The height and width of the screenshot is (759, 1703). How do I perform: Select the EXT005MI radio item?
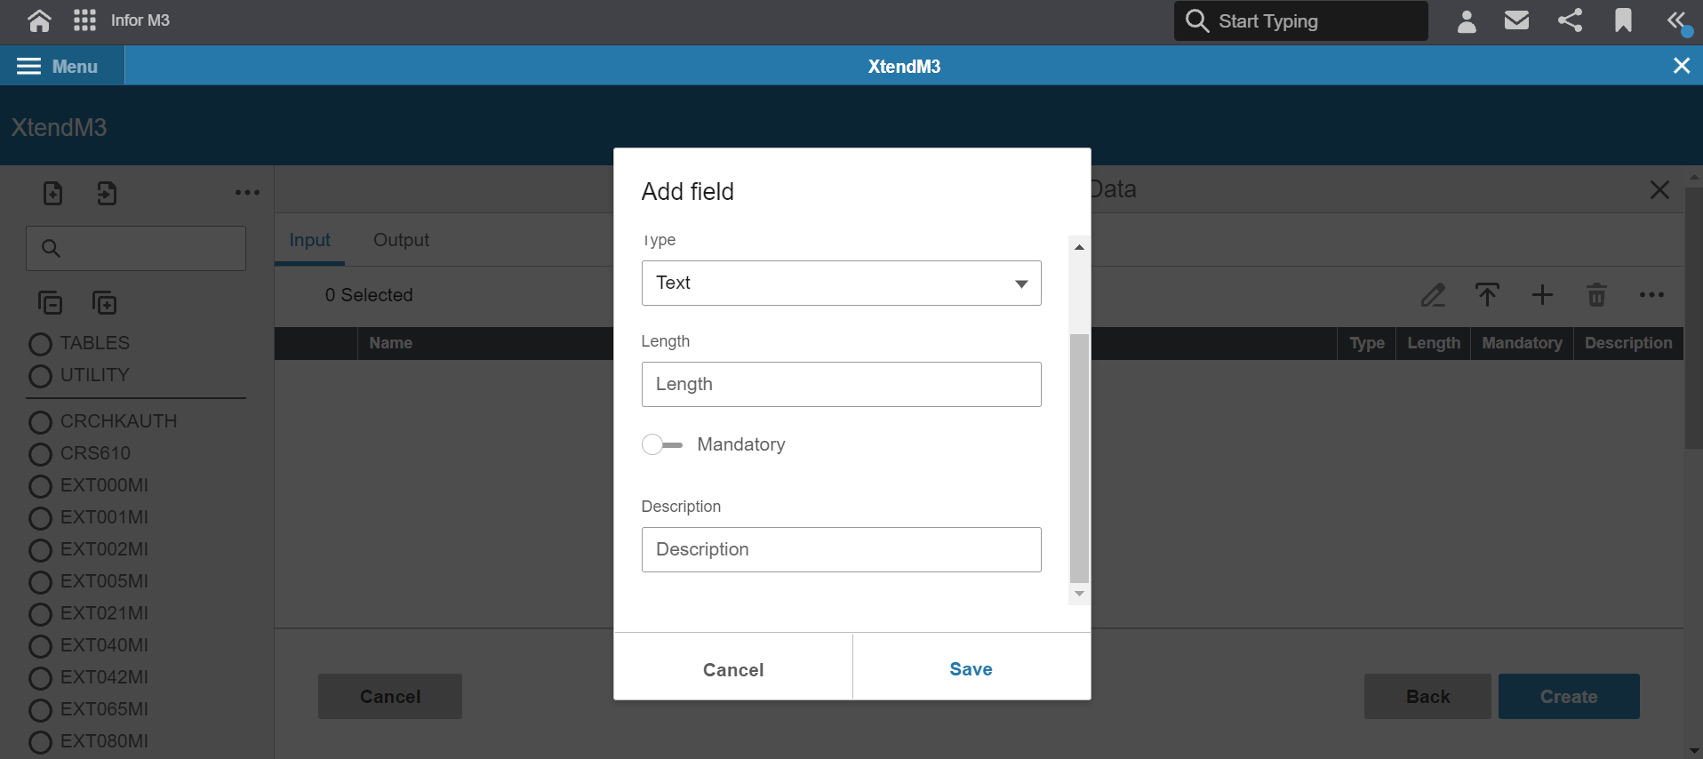(x=40, y=582)
